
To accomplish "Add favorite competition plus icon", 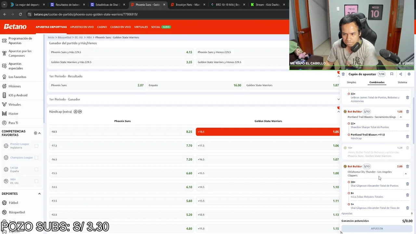I will coord(35,133).
